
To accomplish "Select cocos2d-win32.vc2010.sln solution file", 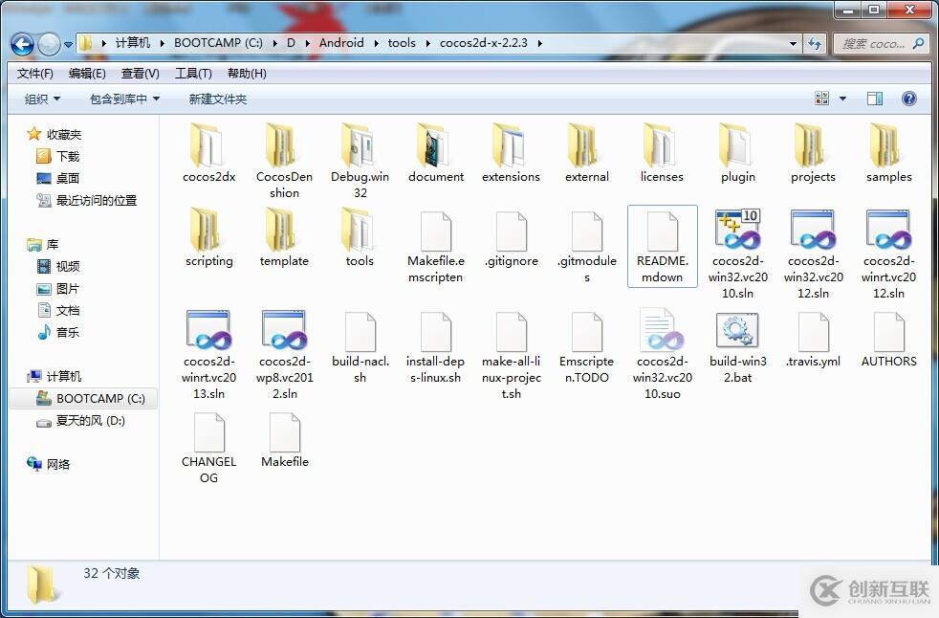I will (738, 254).
